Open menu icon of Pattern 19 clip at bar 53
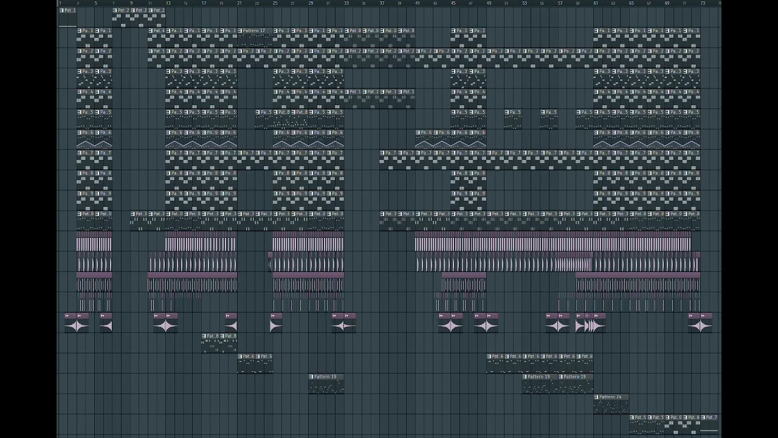The image size is (778, 438). (x=525, y=377)
